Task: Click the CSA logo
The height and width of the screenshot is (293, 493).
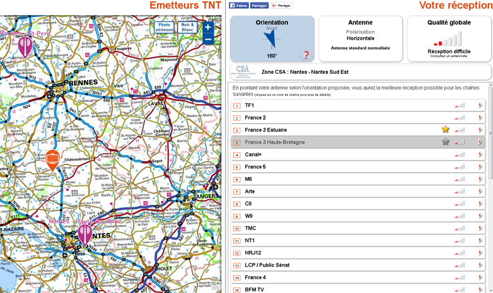Action: pos(243,72)
